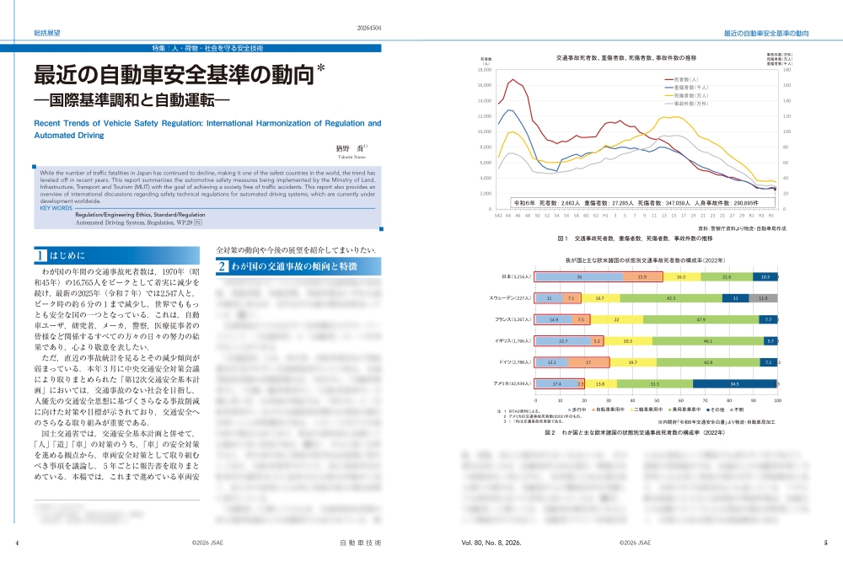Click the main title 最近の自動車安全基準の動向

[175, 75]
